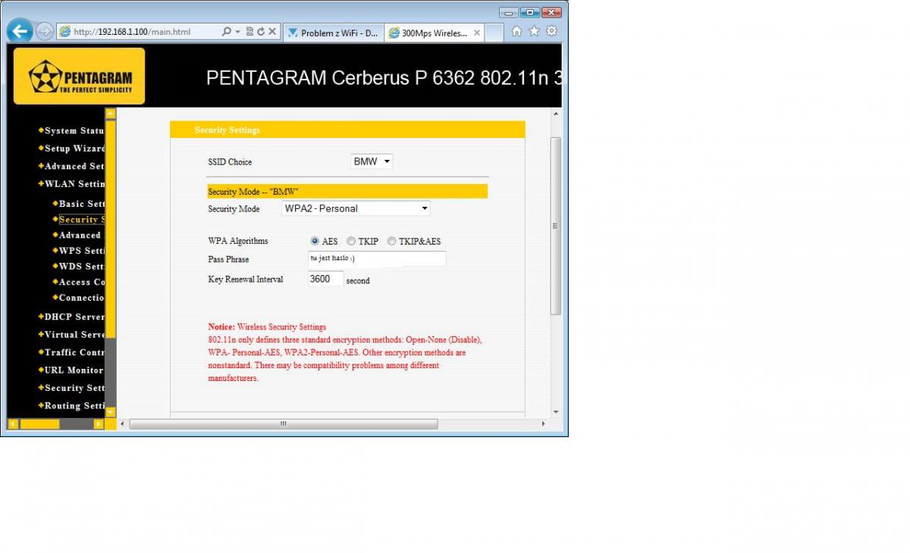This screenshot has height=553, width=910.
Task: Switch to Problem z WiFi tab
Action: pyautogui.click(x=333, y=33)
